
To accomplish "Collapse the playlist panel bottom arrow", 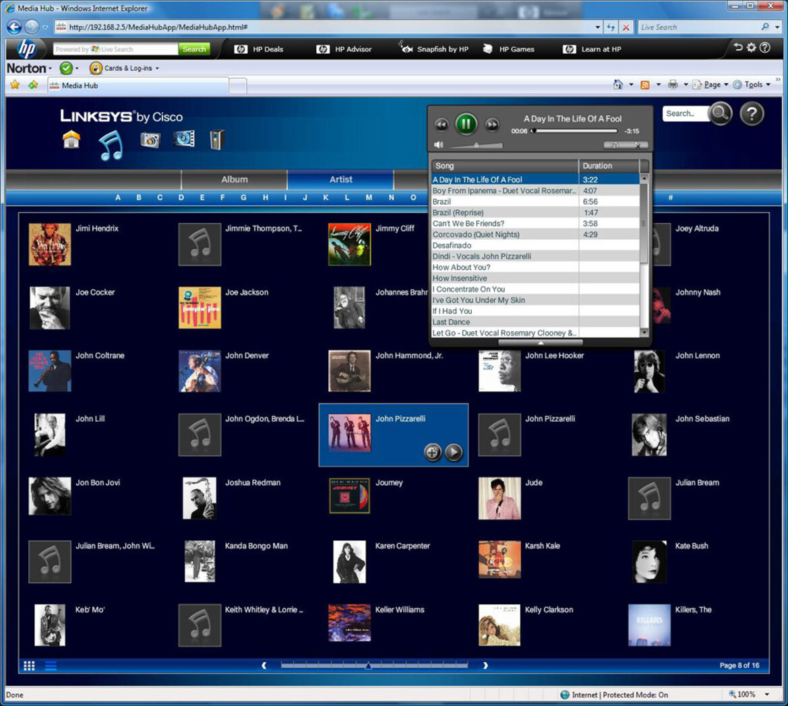I will (x=540, y=342).
